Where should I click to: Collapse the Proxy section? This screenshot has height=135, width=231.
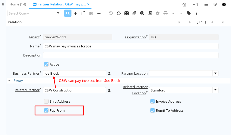point(9,81)
